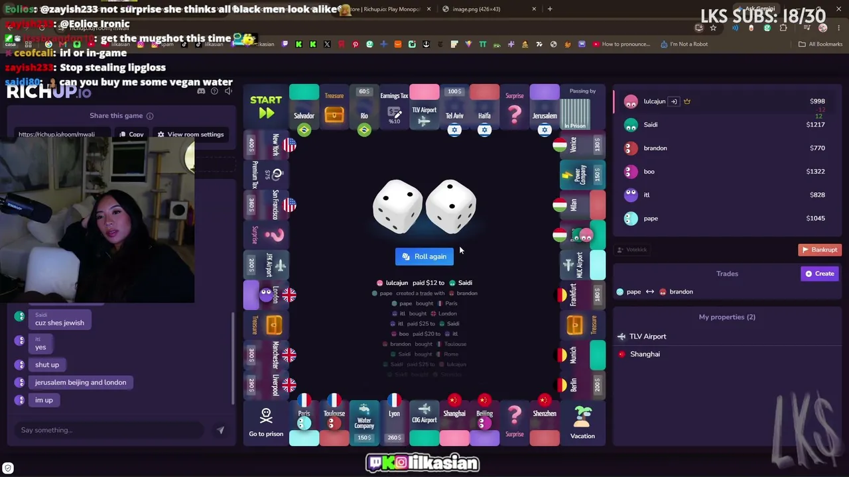Open Shanghai in My properties
The height and width of the screenshot is (477, 849).
click(x=726, y=354)
